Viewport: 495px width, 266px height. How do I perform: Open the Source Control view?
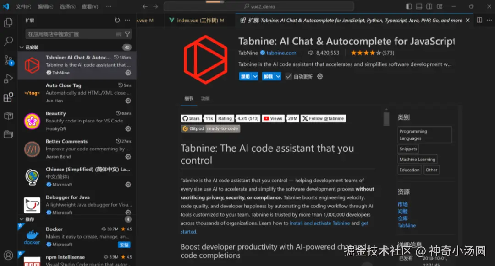click(8, 60)
